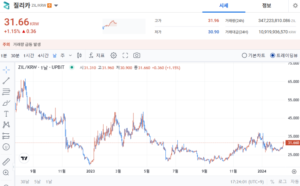Select the 날 daily interval
The height and width of the screenshot is (186, 300).
[x=55, y=55]
